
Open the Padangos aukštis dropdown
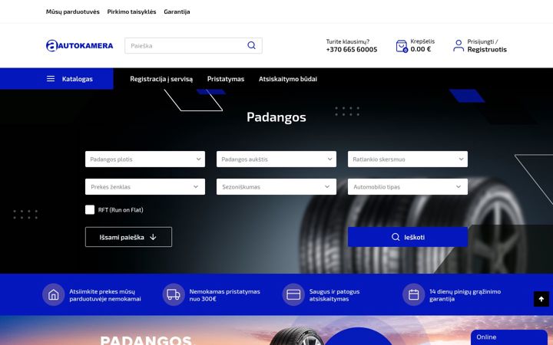pos(276,159)
